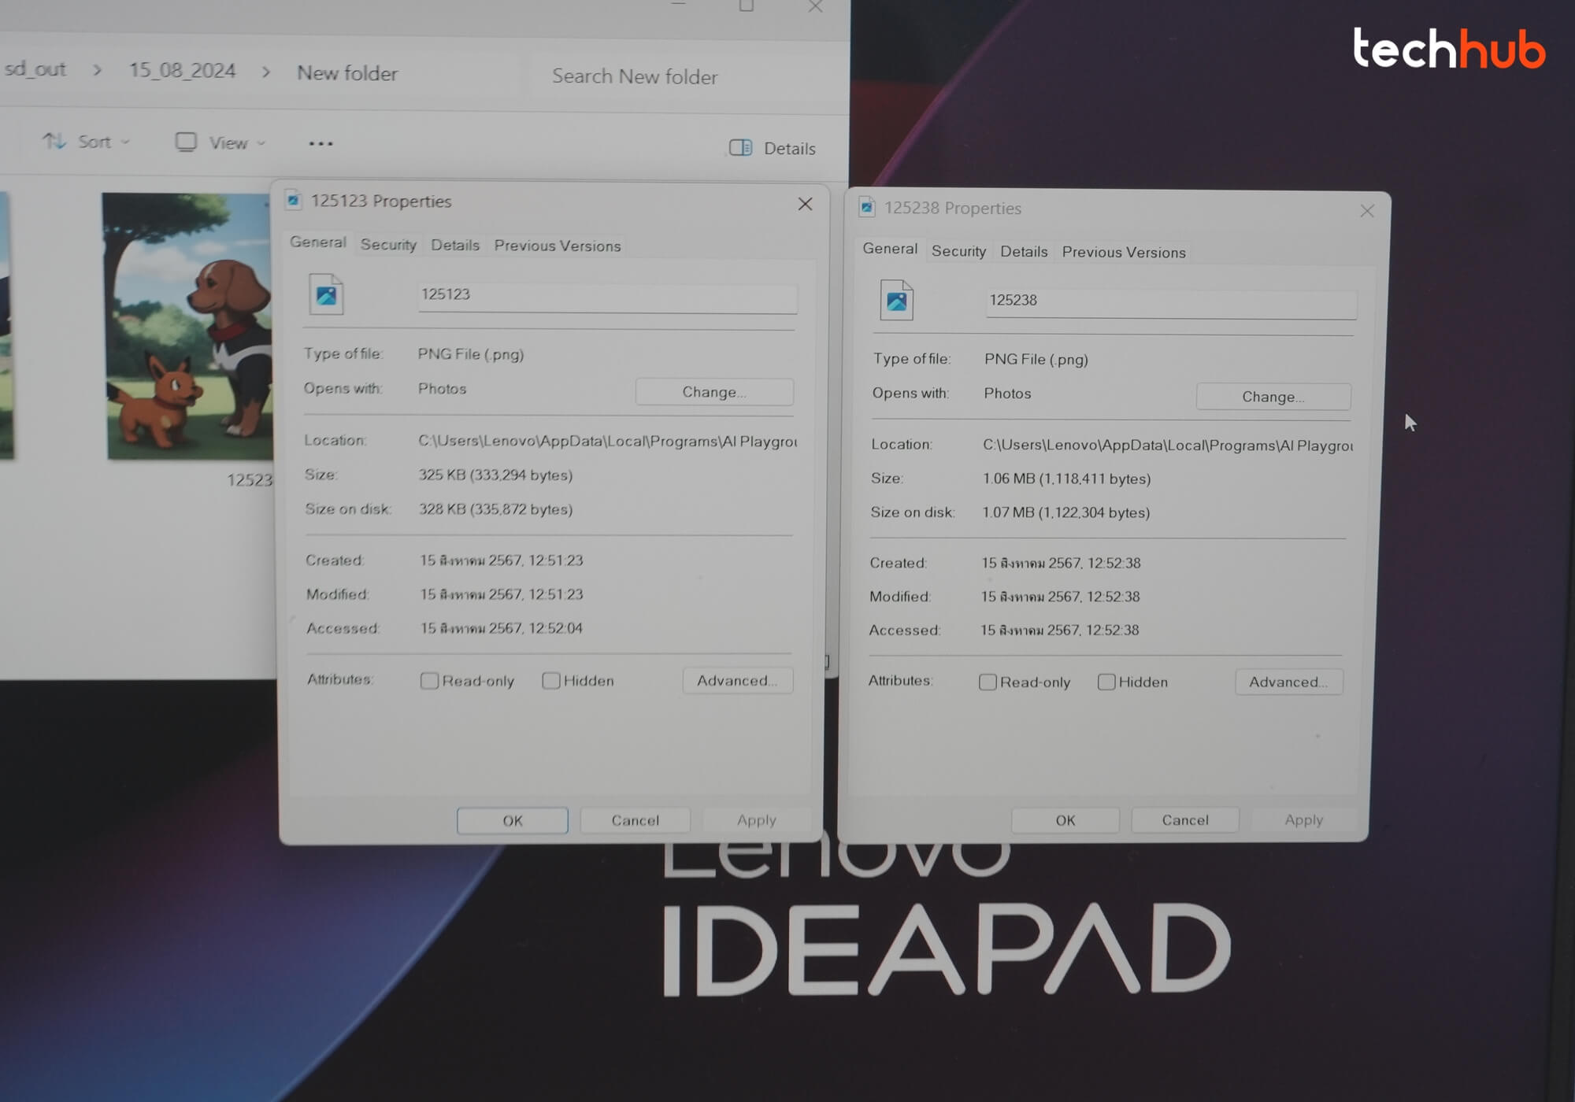Open Previous Versions tab in 125123 Properties
This screenshot has height=1102, width=1575.
(558, 246)
